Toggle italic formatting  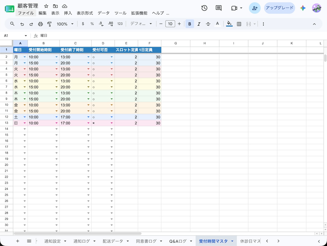point(199,24)
